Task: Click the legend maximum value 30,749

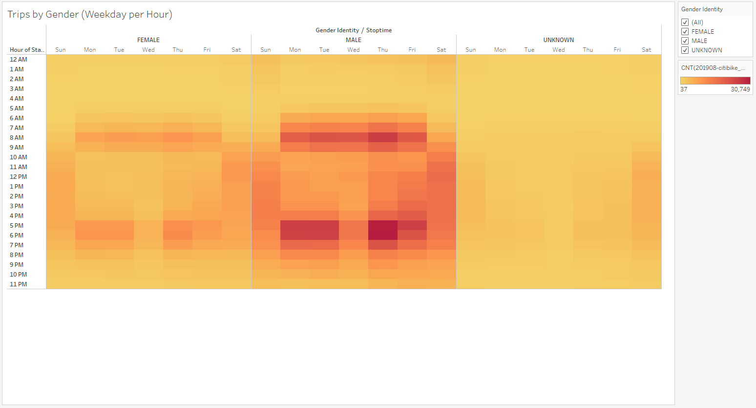Action: click(x=740, y=89)
